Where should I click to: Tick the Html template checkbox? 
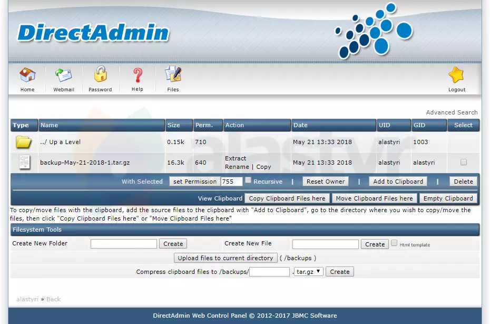point(394,243)
